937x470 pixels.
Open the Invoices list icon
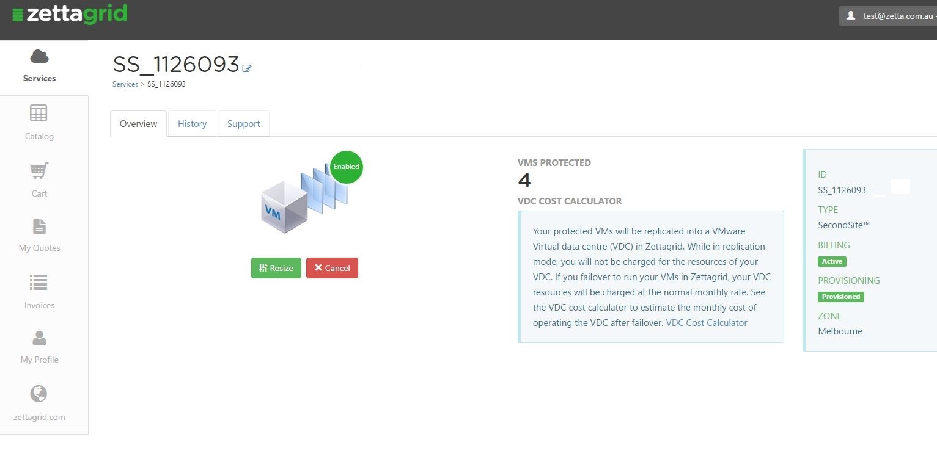(x=39, y=283)
